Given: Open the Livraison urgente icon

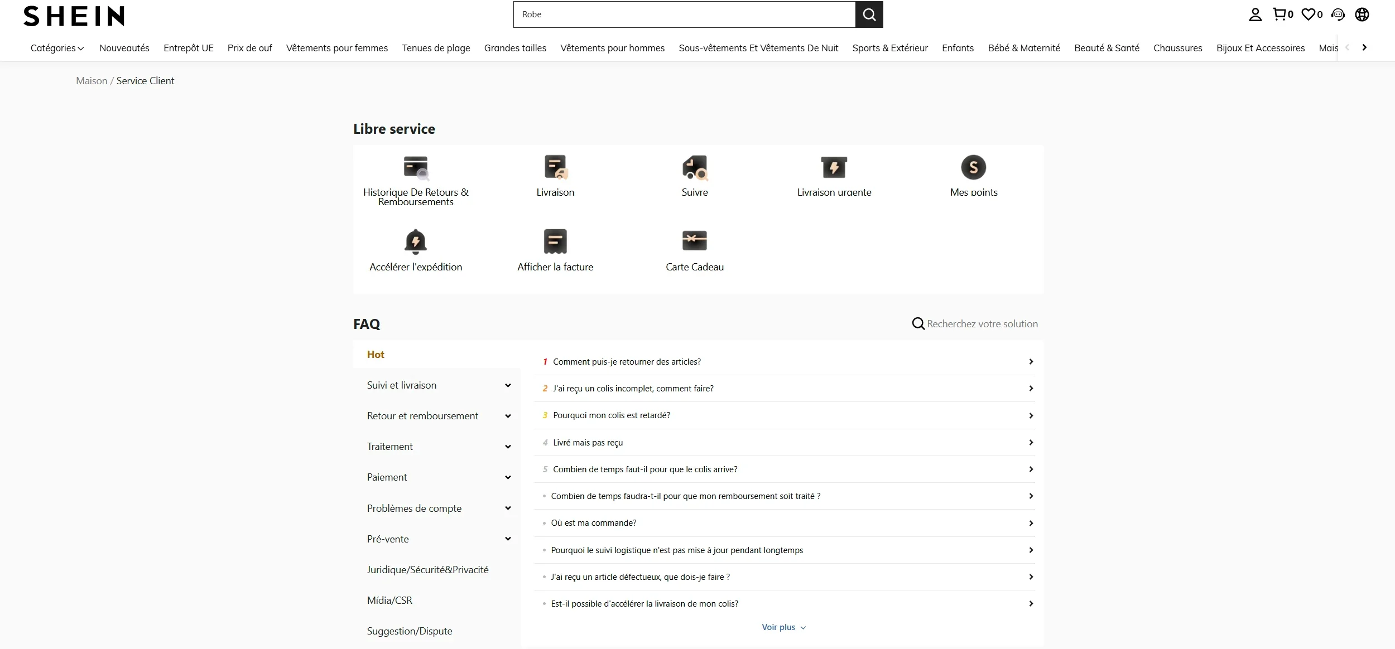Looking at the screenshot, I should pos(834,167).
